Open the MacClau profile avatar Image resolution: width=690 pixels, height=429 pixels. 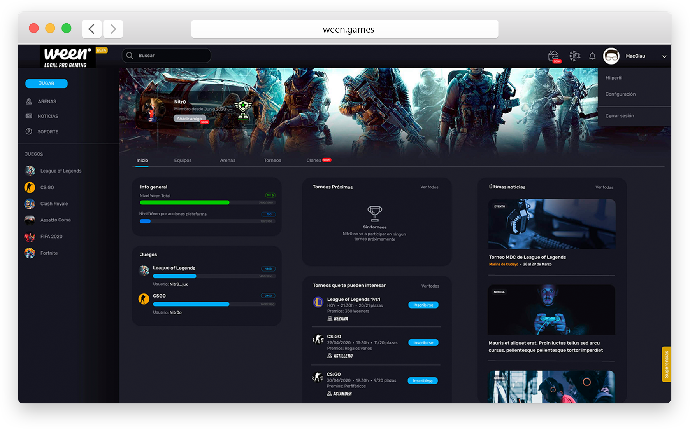[612, 56]
